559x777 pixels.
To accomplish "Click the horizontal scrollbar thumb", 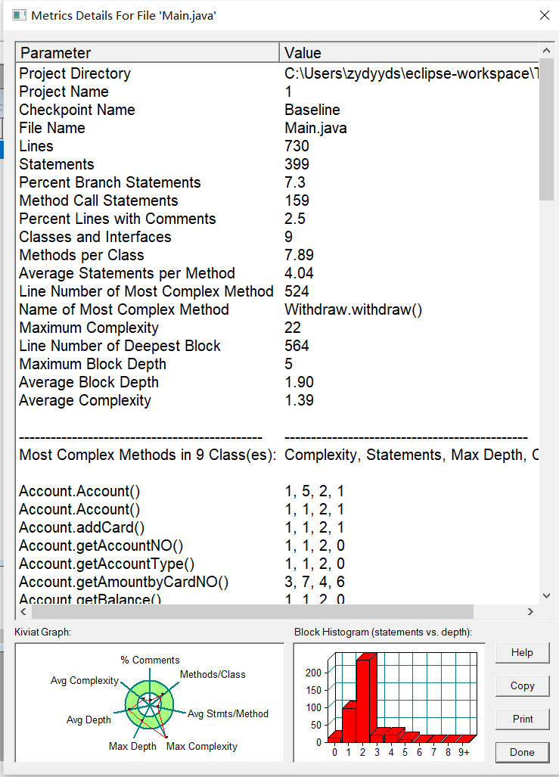I will 253,611.
